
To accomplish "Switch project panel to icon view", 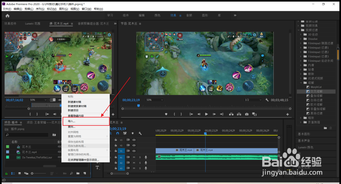I will [x=19, y=173].
